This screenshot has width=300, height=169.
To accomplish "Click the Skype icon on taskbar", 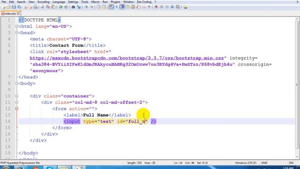I will coord(50,168).
